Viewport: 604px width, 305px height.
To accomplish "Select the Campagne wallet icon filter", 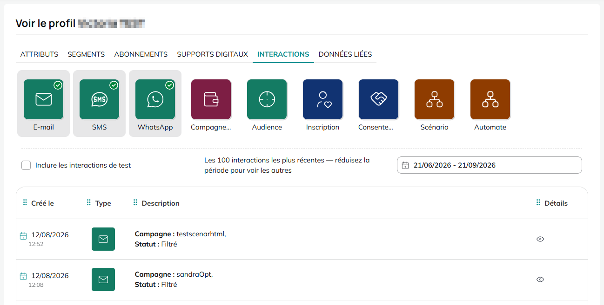I will (x=211, y=100).
